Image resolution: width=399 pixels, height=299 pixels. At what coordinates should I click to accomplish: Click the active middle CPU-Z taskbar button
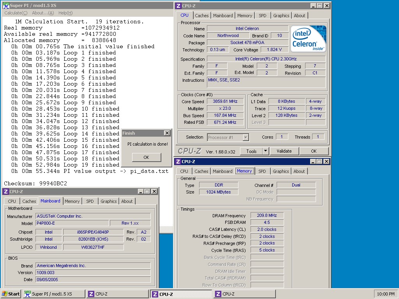(x=181, y=294)
